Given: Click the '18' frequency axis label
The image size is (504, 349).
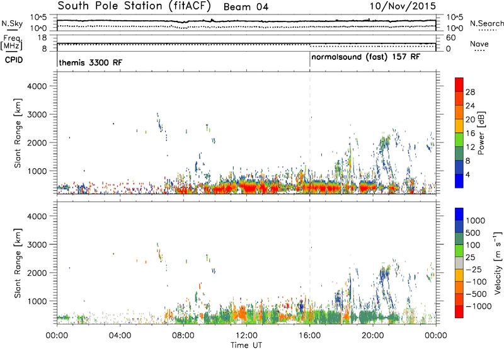Looking at the screenshot, I should point(42,38).
